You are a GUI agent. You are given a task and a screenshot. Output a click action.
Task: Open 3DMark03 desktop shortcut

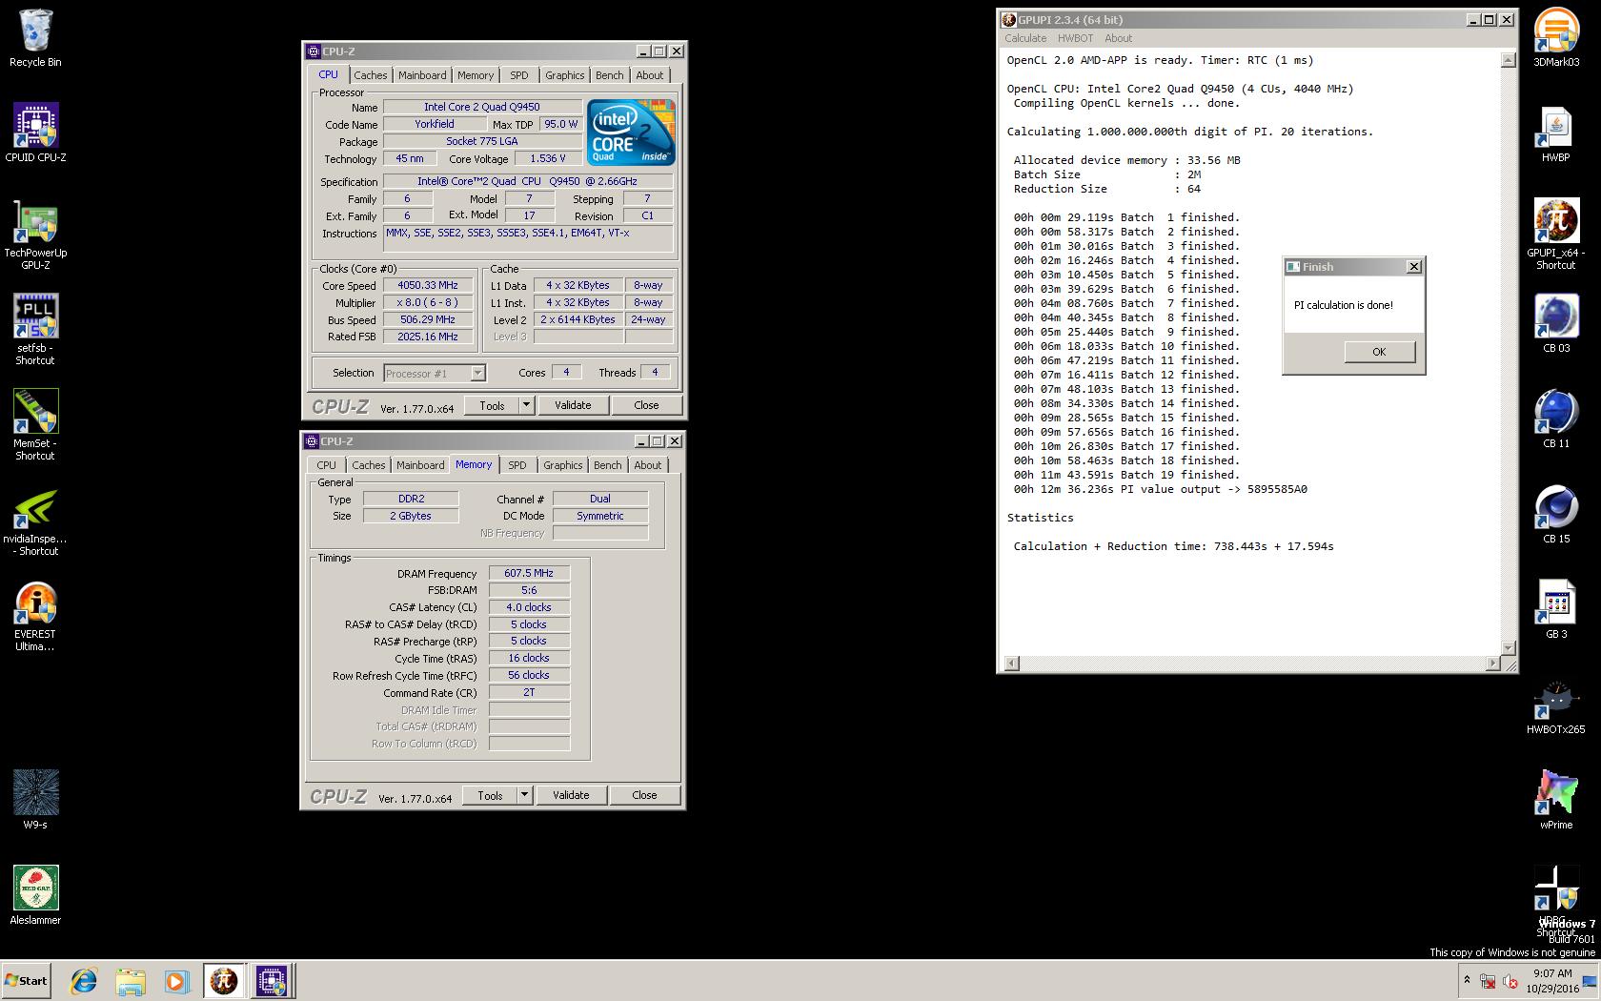tap(1556, 38)
